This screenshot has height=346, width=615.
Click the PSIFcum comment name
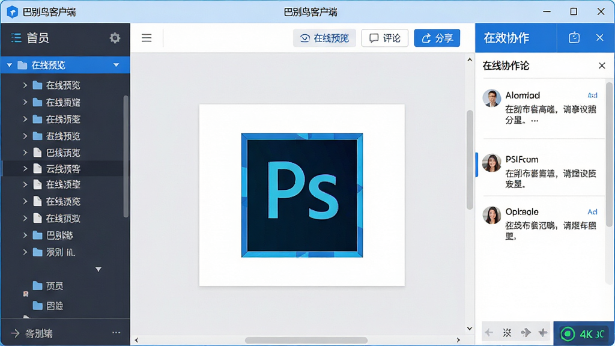[x=522, y=159]
